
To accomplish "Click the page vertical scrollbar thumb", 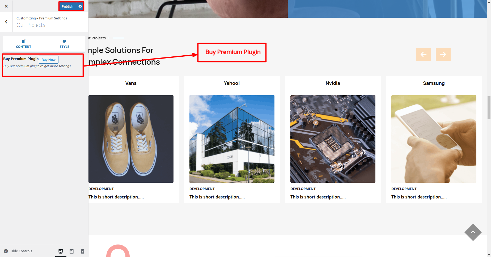I will tap(489, 107).
